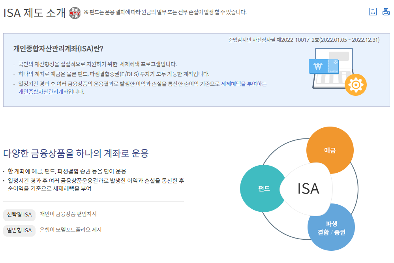Click bullet 한 계좌에 예금, 펀드, 파생결합 증권
394x263 pixels.
coord(67,171)
